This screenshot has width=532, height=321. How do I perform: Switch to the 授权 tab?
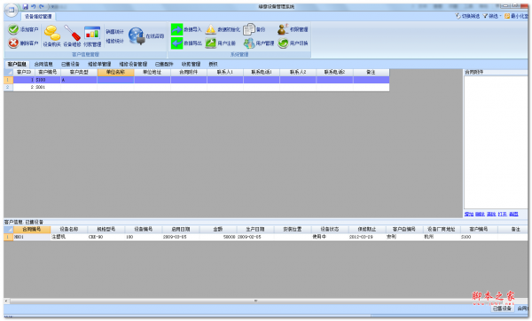tap(213, 64)
